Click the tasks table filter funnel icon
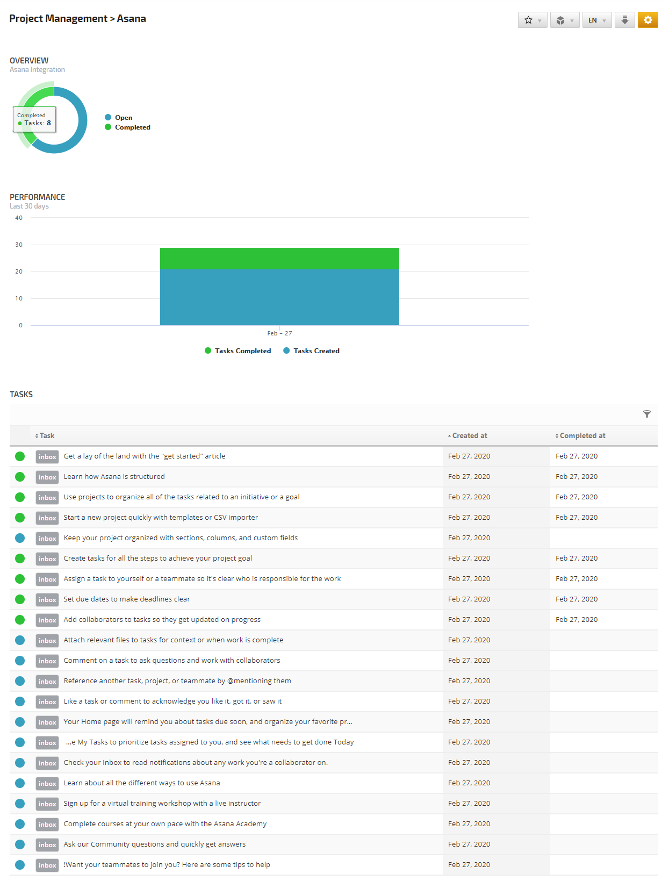 pos(647,414)
